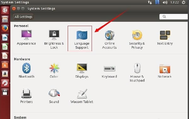Open Sound settings
189x119 pixels.
(54, 96)
